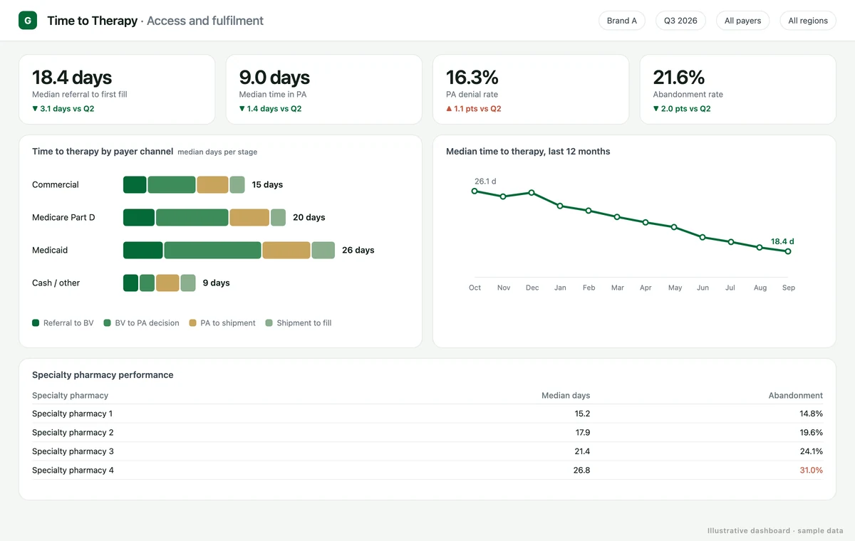This screenshot has width=855, height=541.
Task: Click the Median days column header
Action: pos(566,395)
